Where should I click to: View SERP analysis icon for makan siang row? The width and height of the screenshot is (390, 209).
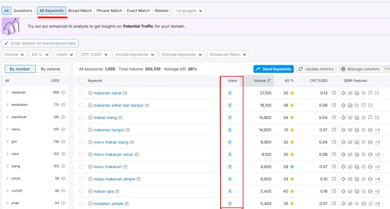click(x=334, y=118)
